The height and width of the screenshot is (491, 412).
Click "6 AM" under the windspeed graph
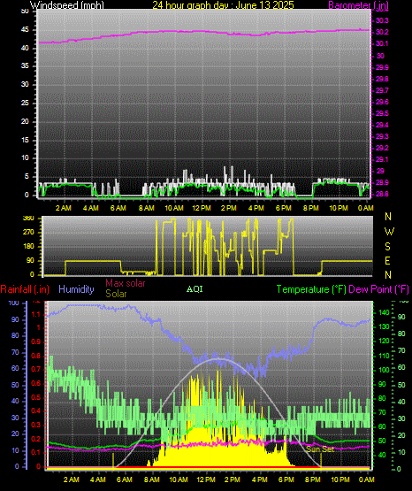118,208
